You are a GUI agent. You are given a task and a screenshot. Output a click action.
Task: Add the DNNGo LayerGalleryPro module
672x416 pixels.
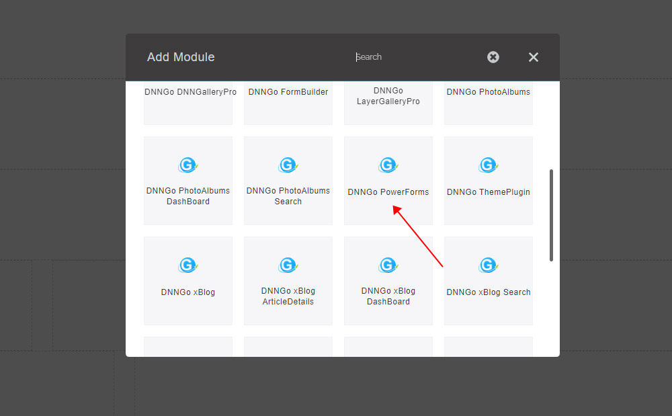(388, 103)
